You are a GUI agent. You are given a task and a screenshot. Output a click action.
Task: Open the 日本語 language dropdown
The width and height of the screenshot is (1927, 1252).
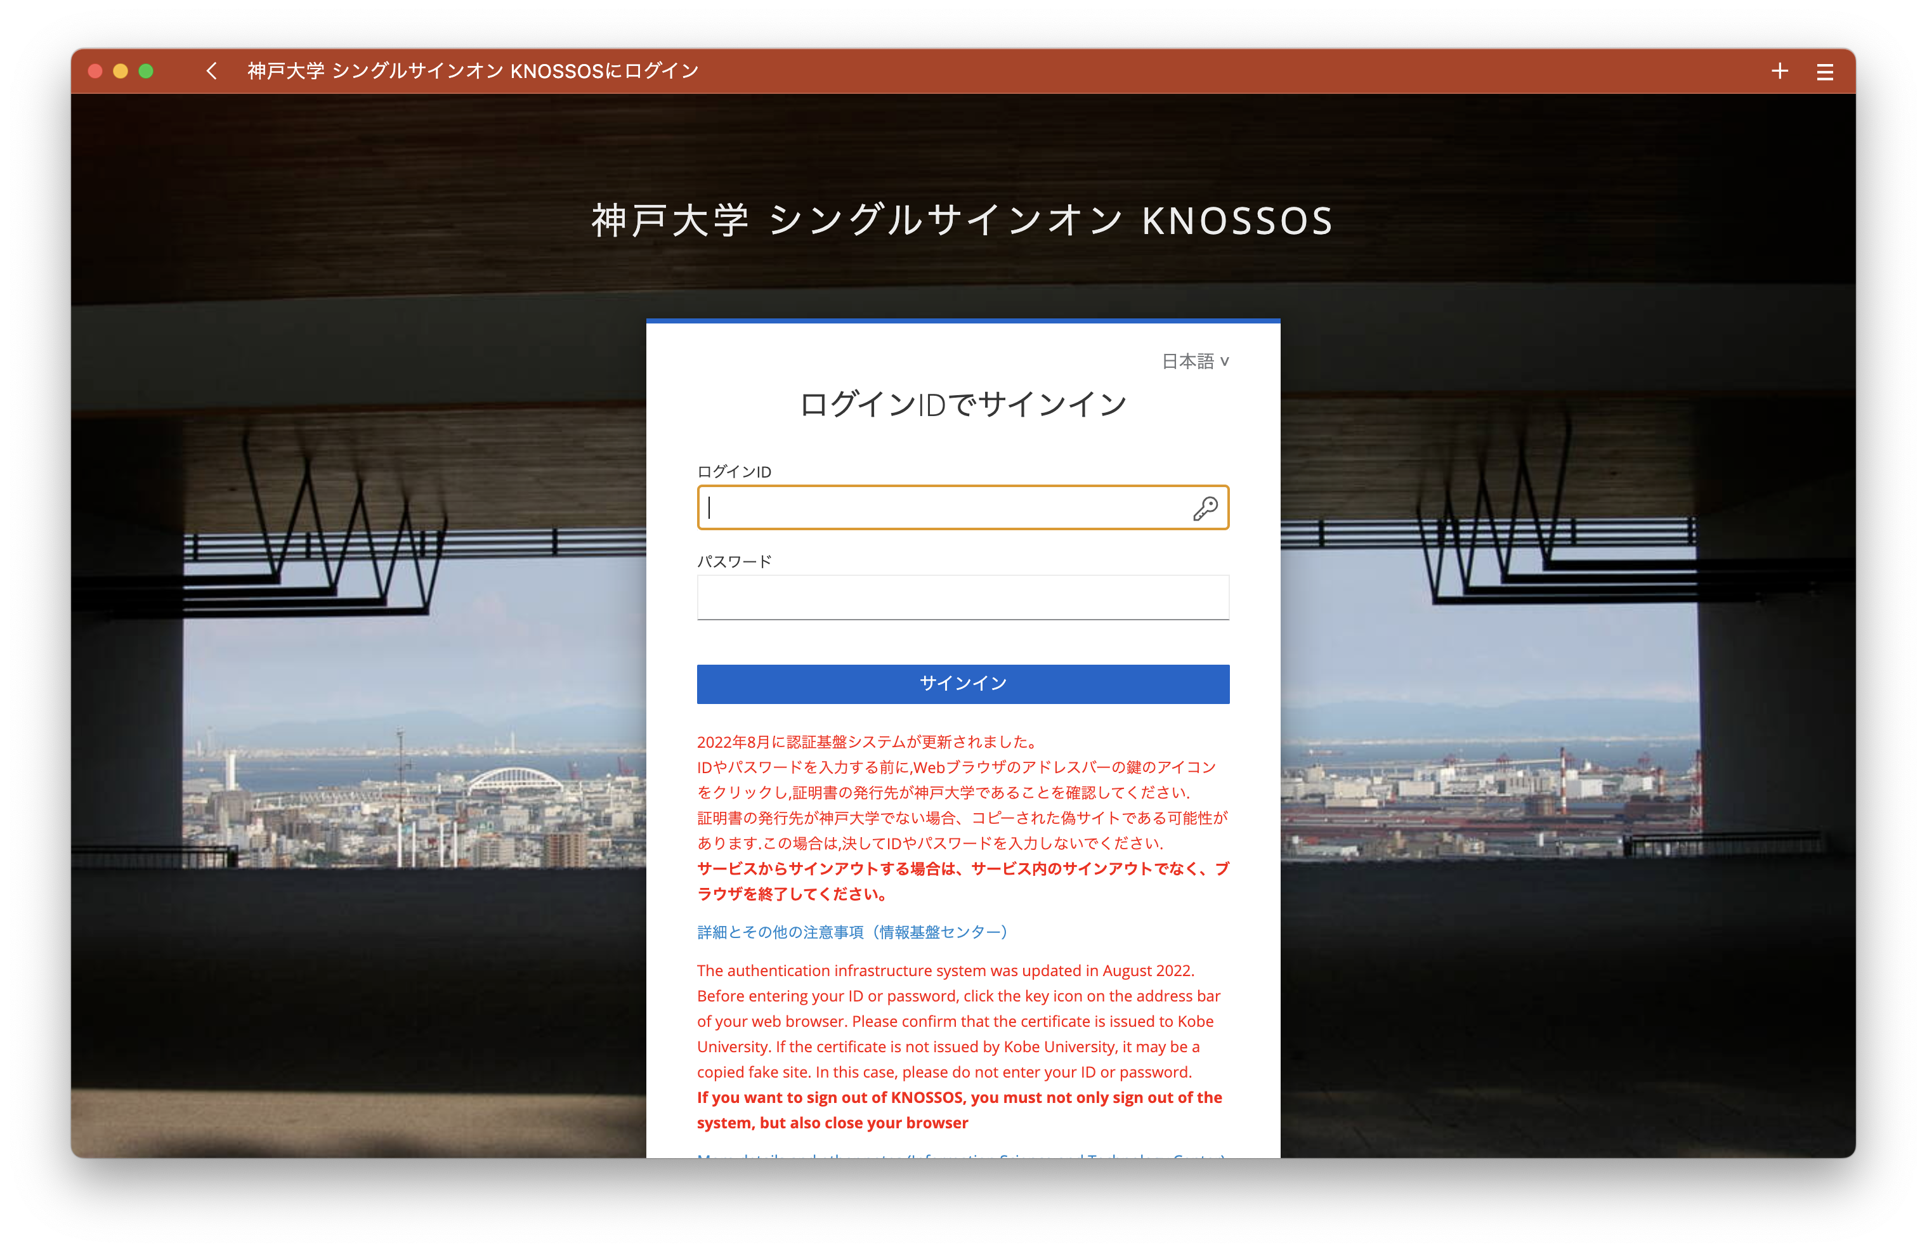pos(1195,361)
